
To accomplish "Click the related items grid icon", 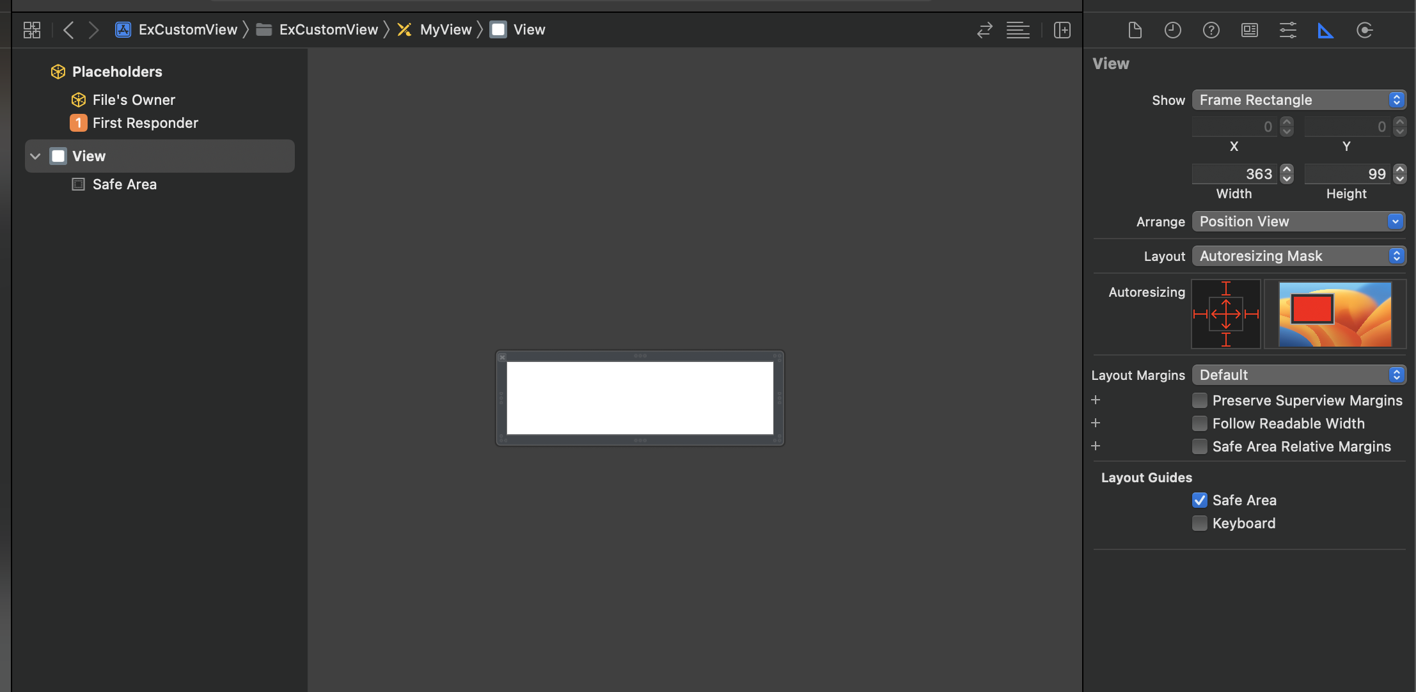I will (x=32, y=30).
